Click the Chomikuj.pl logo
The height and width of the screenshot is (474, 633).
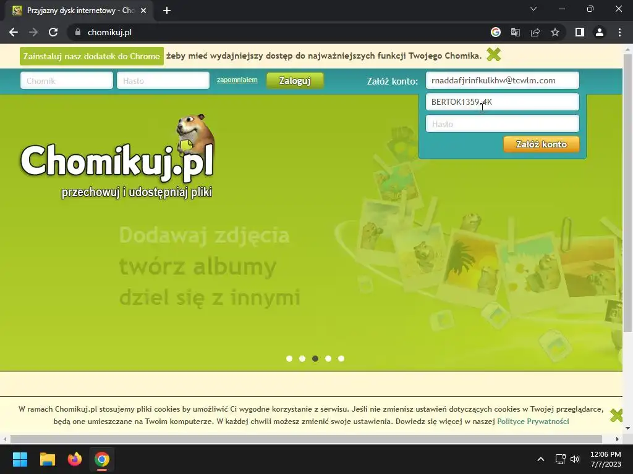[117, 157]
